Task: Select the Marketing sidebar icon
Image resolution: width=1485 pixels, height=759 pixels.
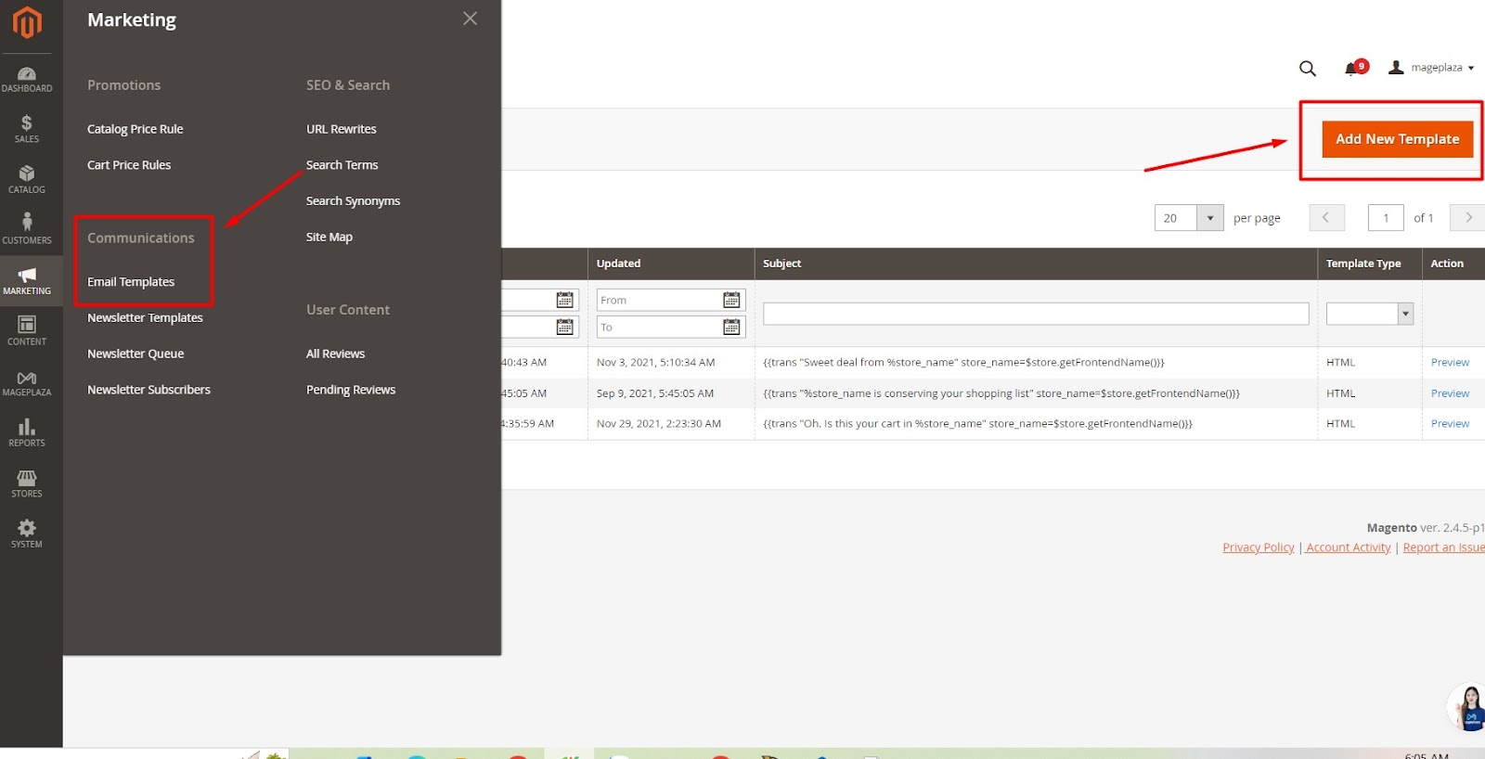Action: coord(27,280)
